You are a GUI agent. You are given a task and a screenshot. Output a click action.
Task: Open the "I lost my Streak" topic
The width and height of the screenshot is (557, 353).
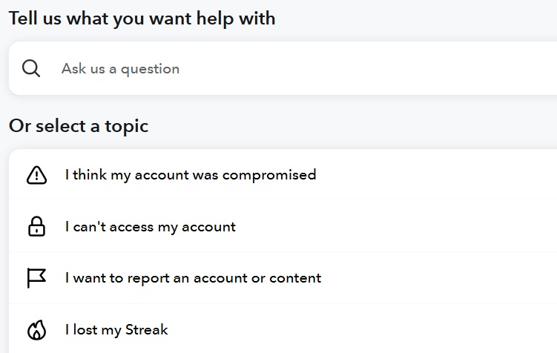click(116, 329)
